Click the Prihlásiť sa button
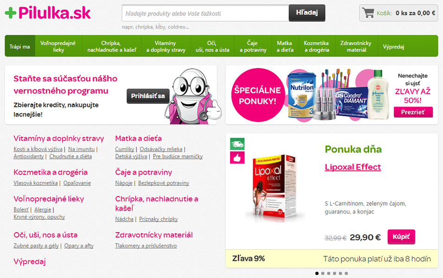Screen dimensions: 443x278 click(148, 96)
